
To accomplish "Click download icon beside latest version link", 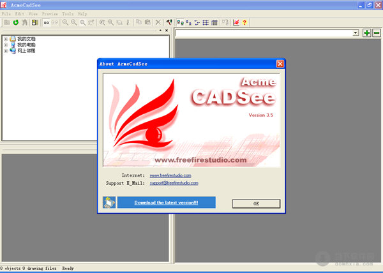I will coord(109,202).
